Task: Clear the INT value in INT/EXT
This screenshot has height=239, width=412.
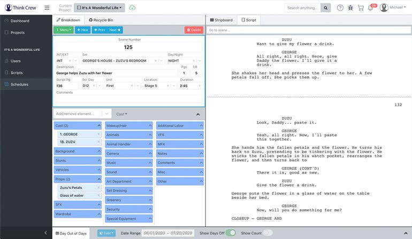Action: coord(70,60)
